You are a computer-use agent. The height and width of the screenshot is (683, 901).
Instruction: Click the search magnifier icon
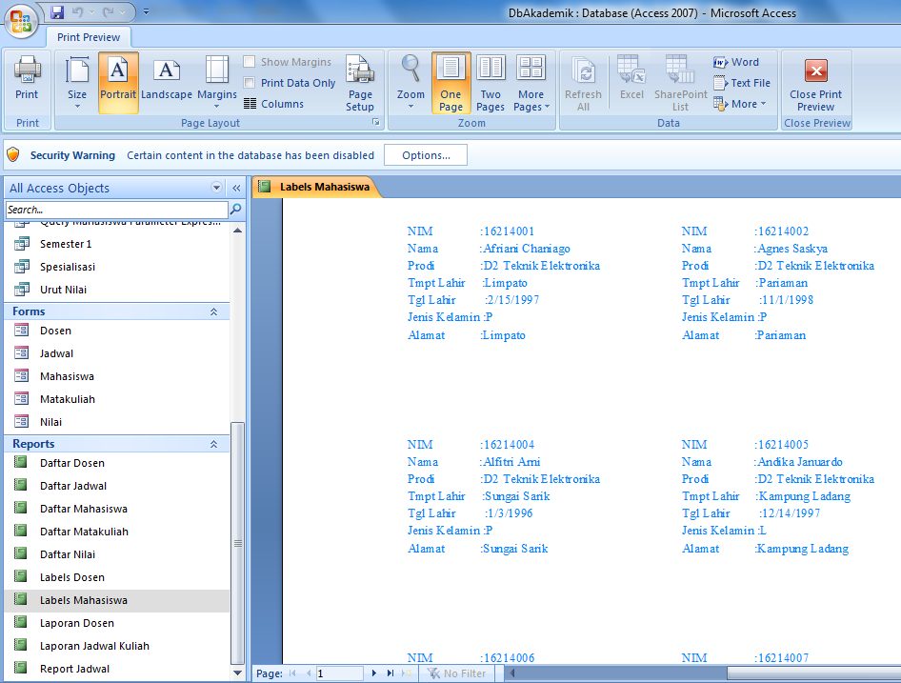point(235,210)
